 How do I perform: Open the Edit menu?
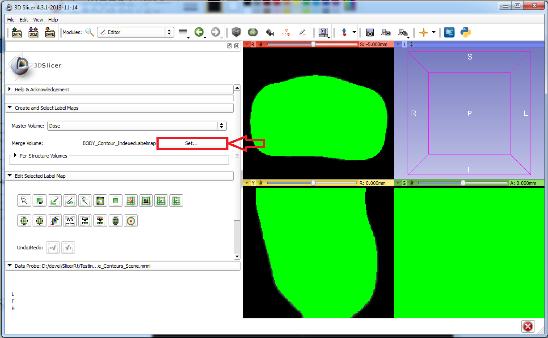click(24, 20)
